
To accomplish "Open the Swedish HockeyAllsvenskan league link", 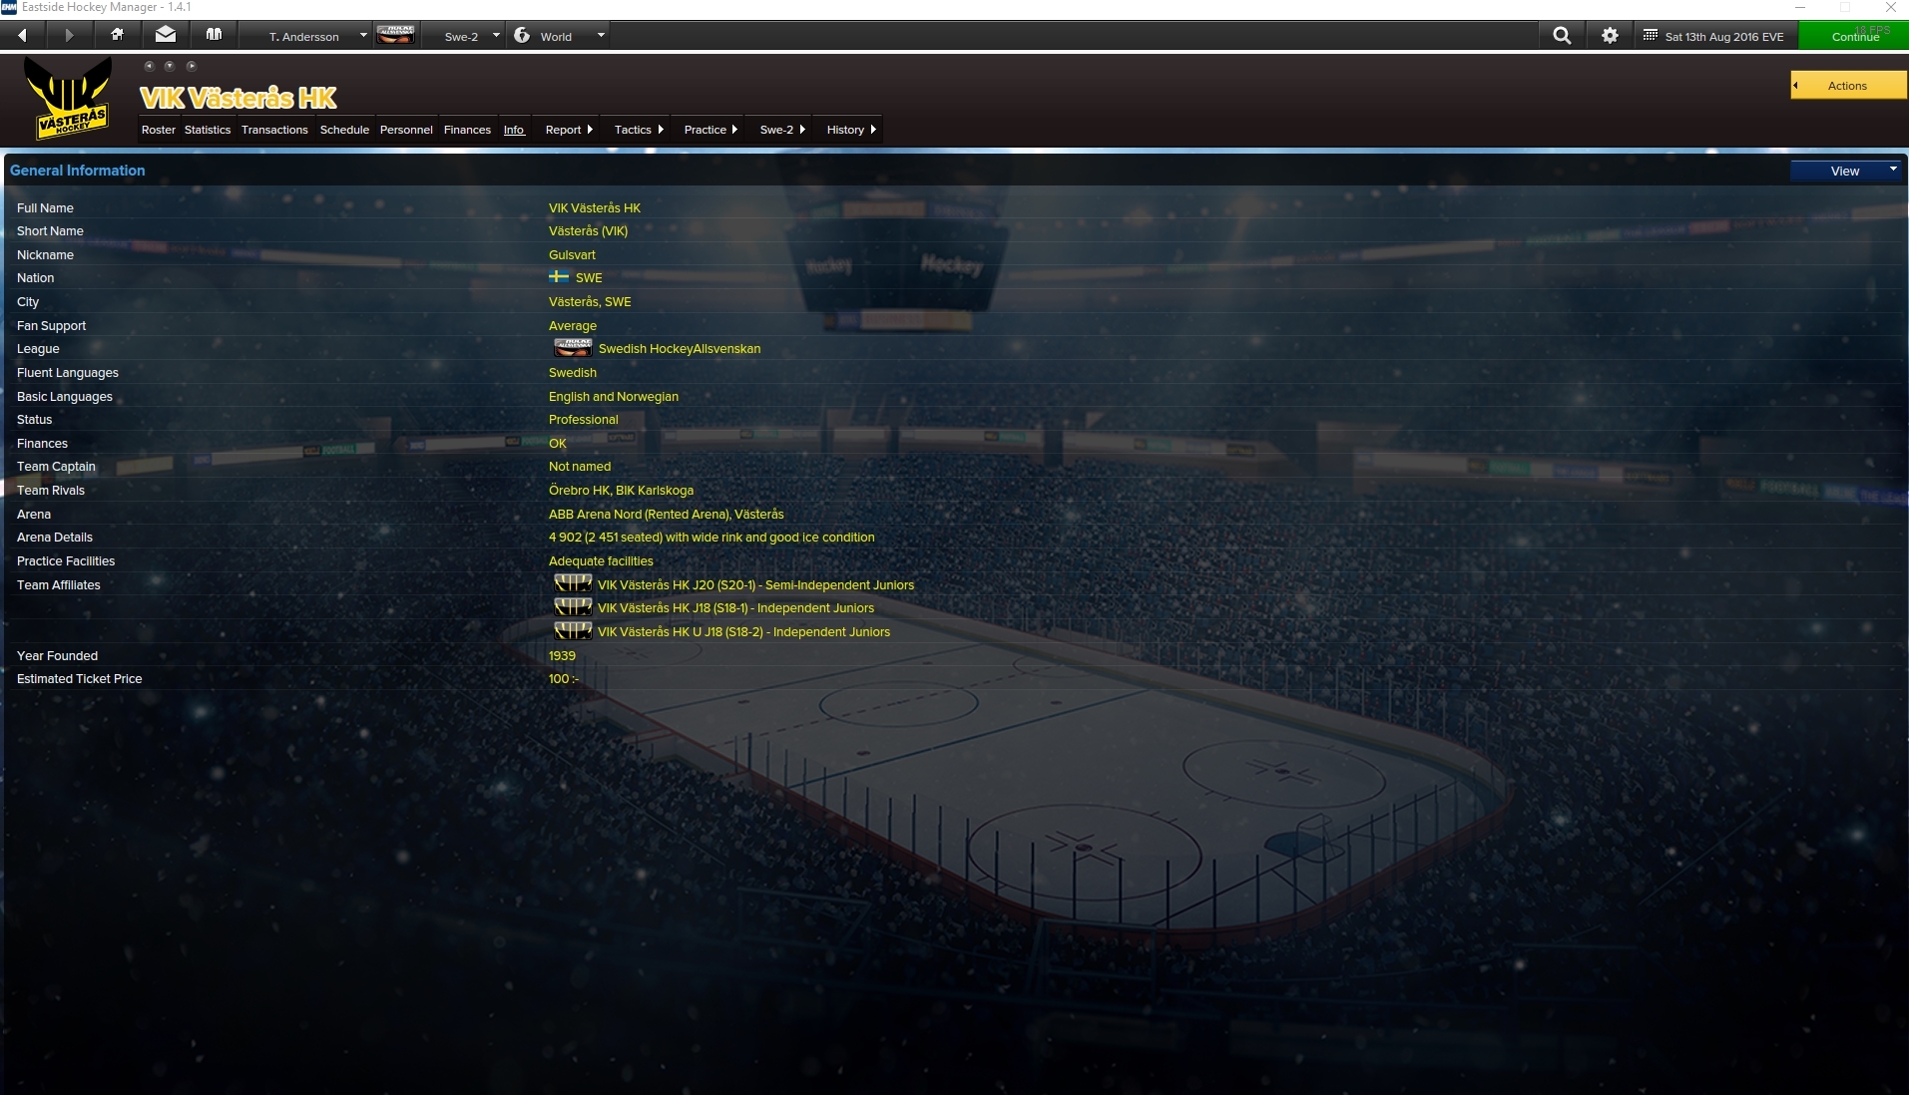I will [x=680, y=348].
